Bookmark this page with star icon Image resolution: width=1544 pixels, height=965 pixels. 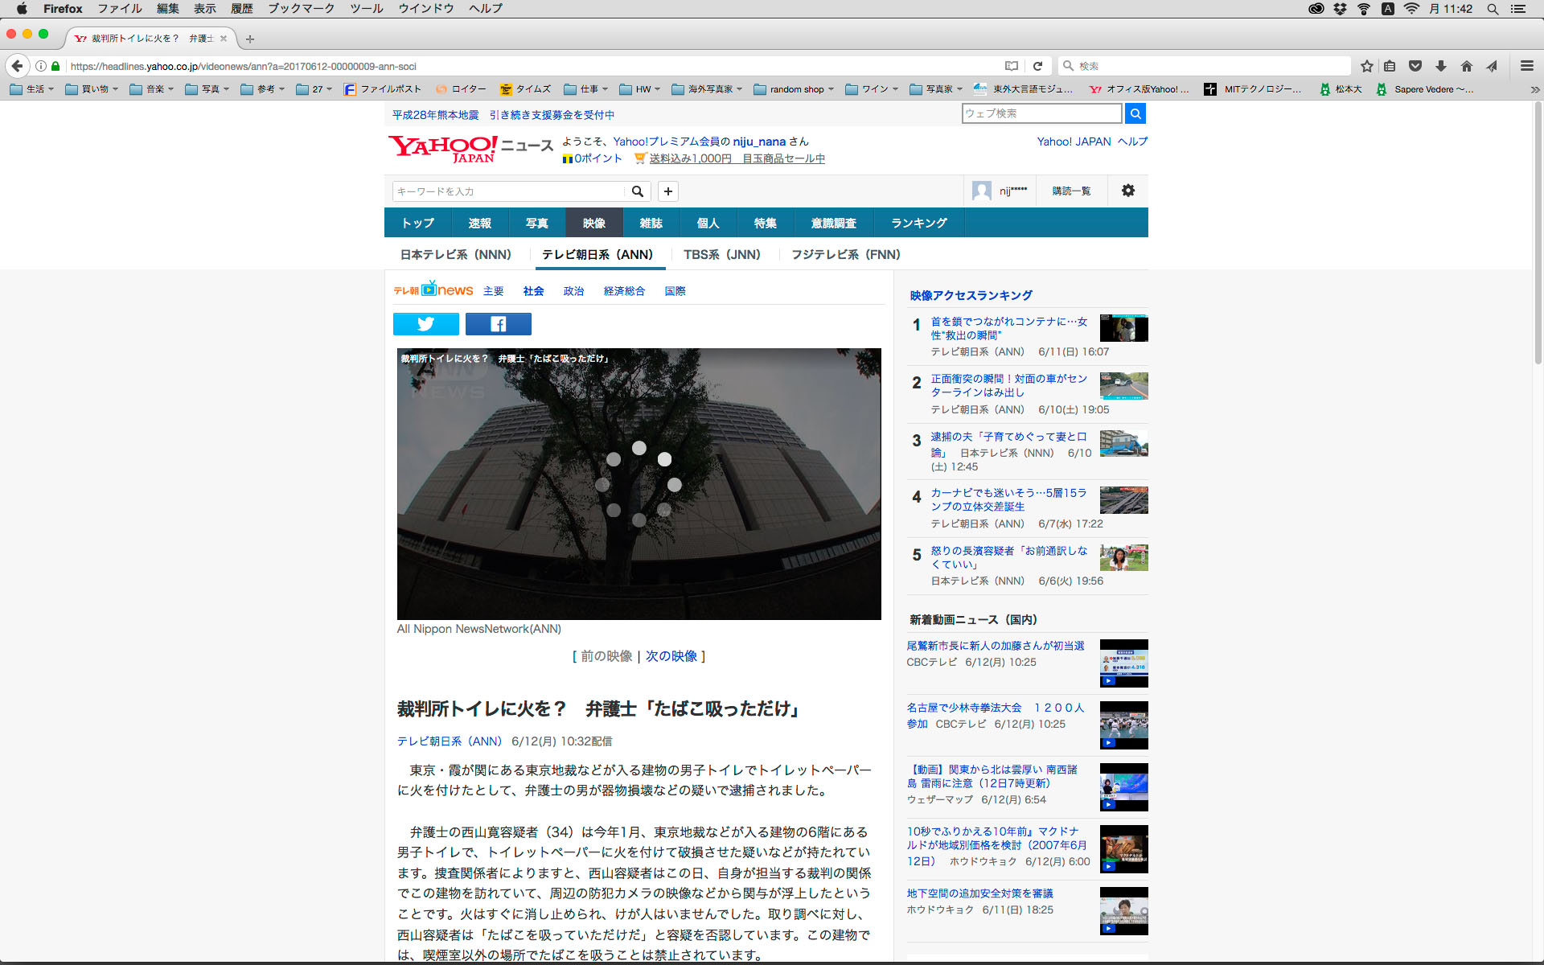pyautogui.click(x=1366, y=66)
